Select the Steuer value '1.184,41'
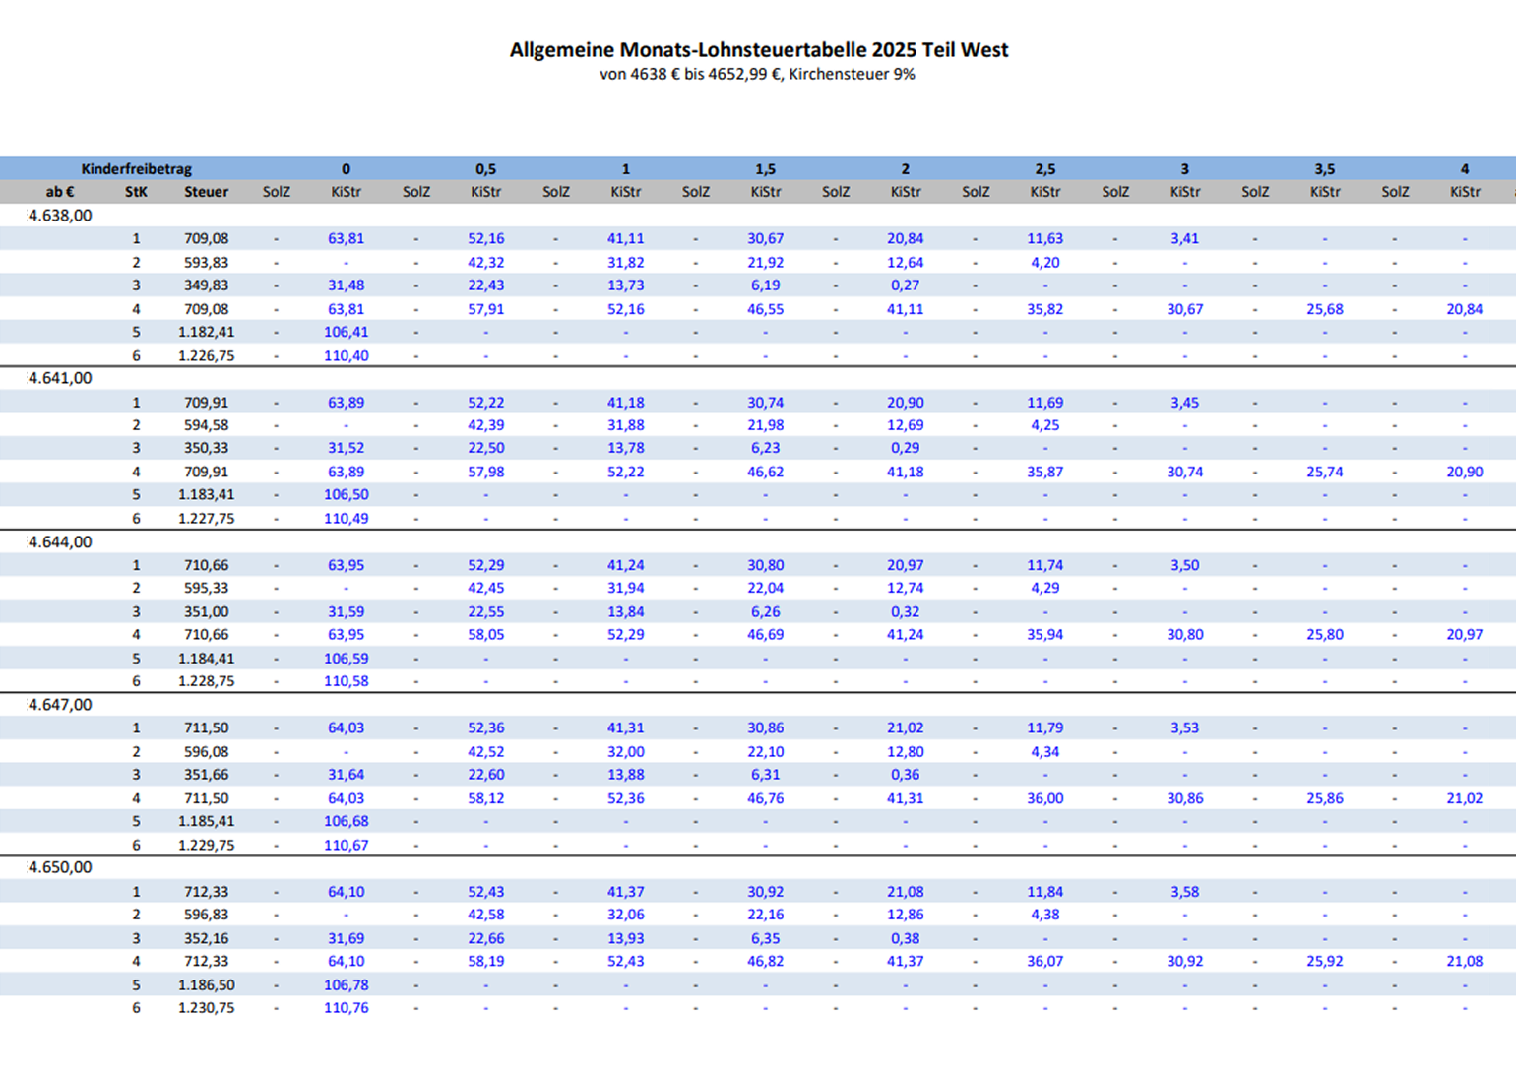Image resolution: width=1516 pixels, height=1075 pixels. [x=206, y=658]
